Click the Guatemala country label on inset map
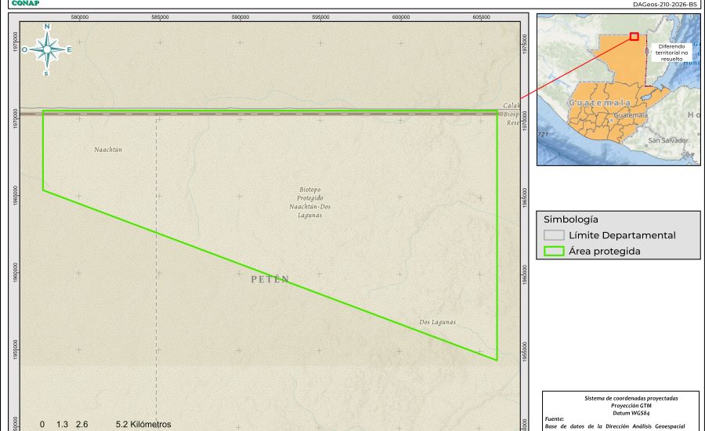Screen dimensions: 705x431 pyautogui.click(x=600, y=103)
